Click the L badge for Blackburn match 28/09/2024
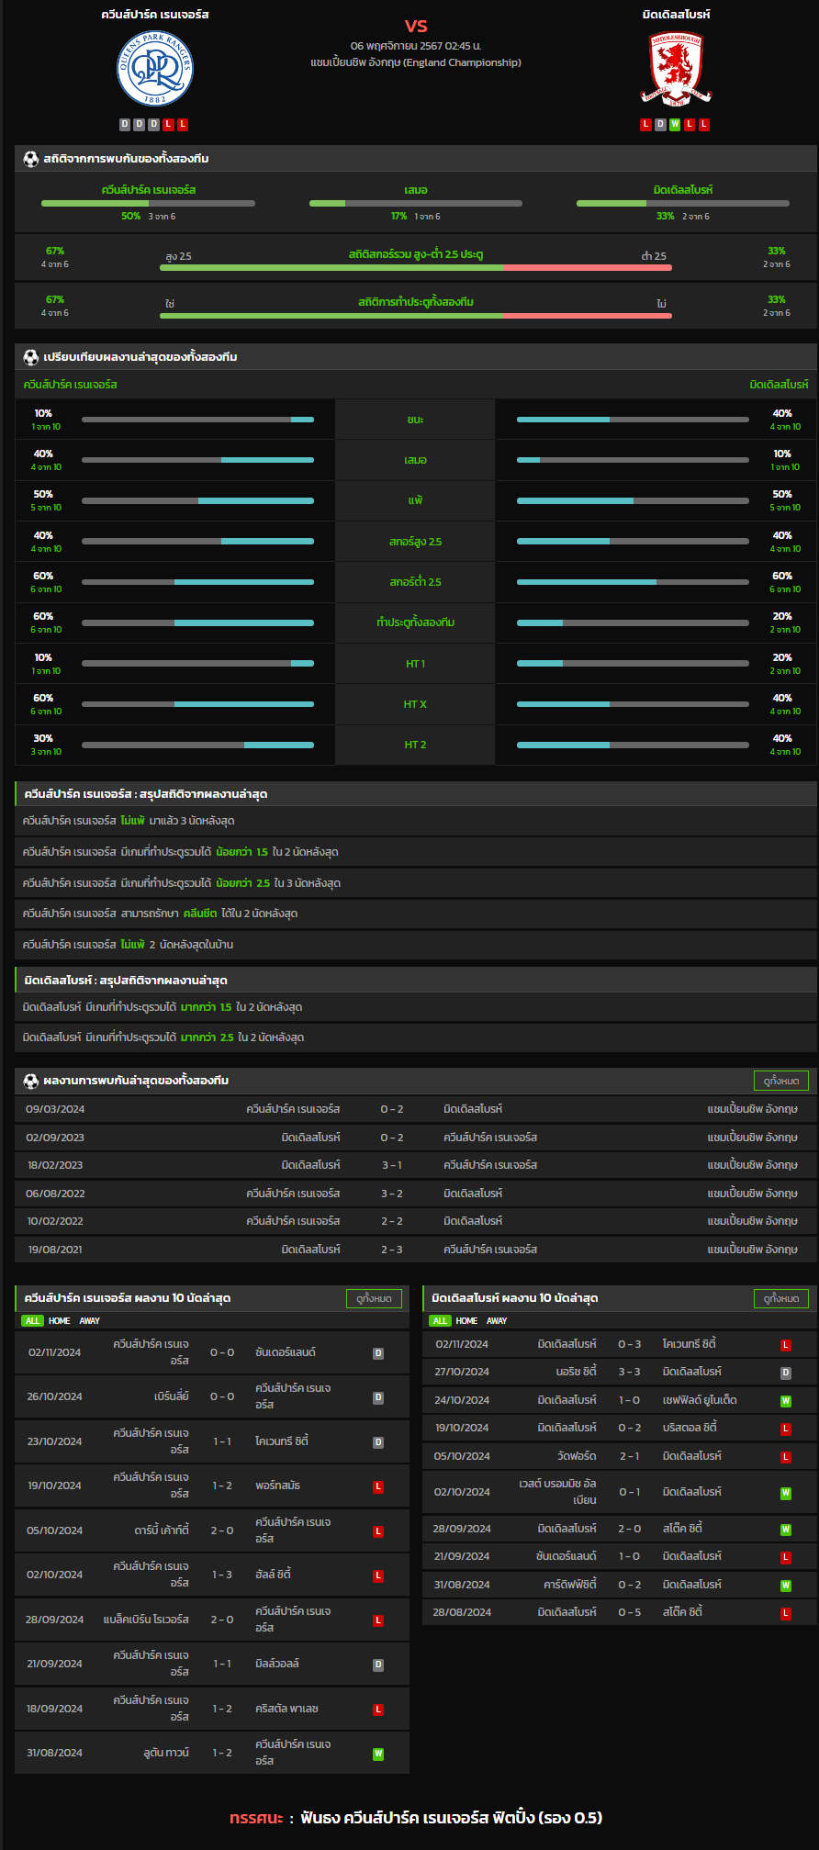 click(x=378, y=1620)
